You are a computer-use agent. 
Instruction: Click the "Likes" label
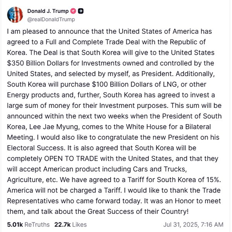[78, 224]
